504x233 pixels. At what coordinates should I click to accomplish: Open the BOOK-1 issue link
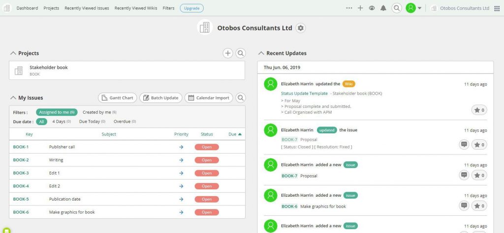21,147
